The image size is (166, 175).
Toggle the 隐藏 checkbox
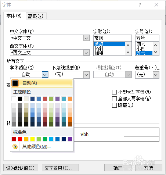pyautogui.click(x=114, y=105)
